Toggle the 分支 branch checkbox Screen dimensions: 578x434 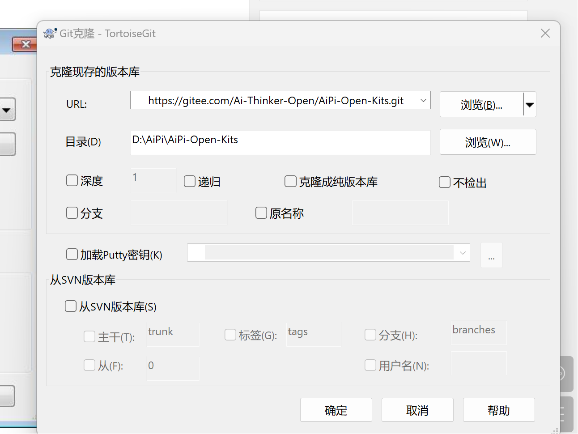[x=72, y=213]
